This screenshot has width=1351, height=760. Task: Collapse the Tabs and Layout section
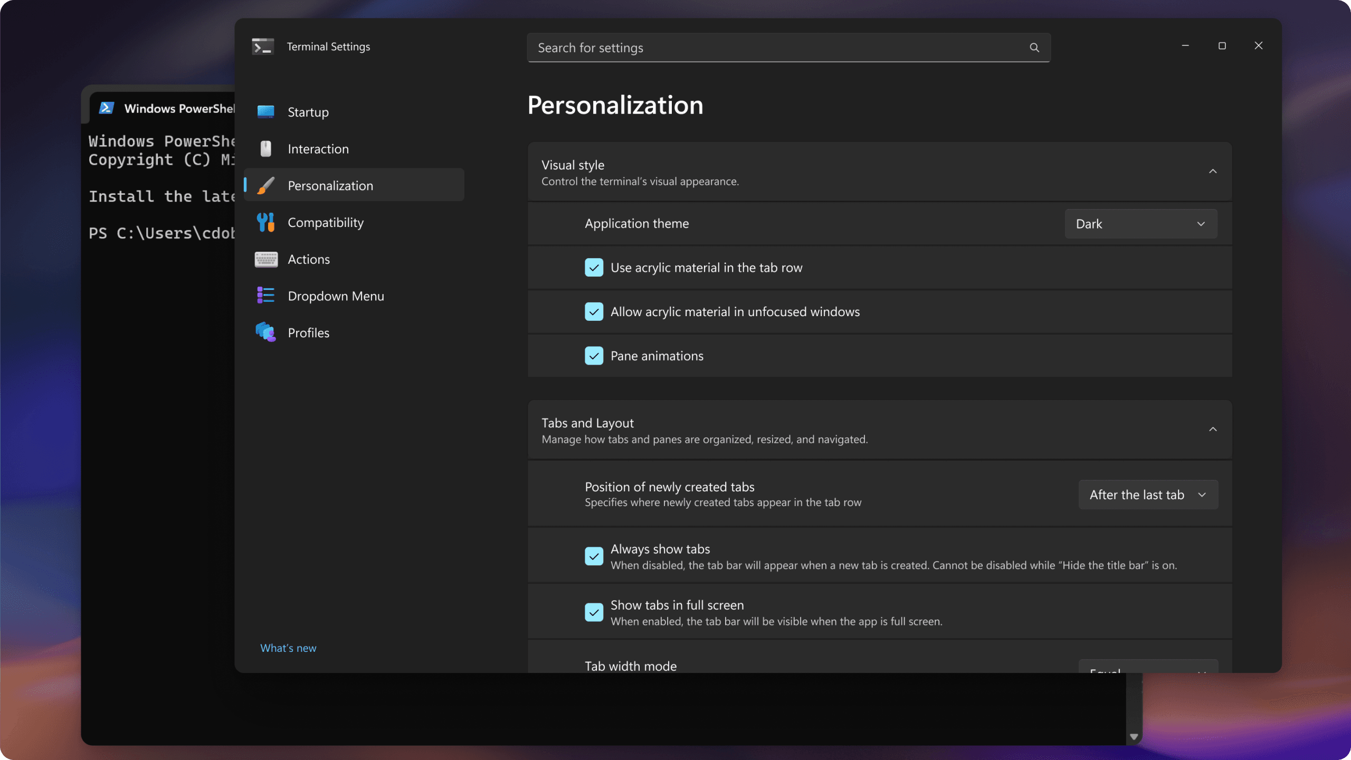(1212, 429)
